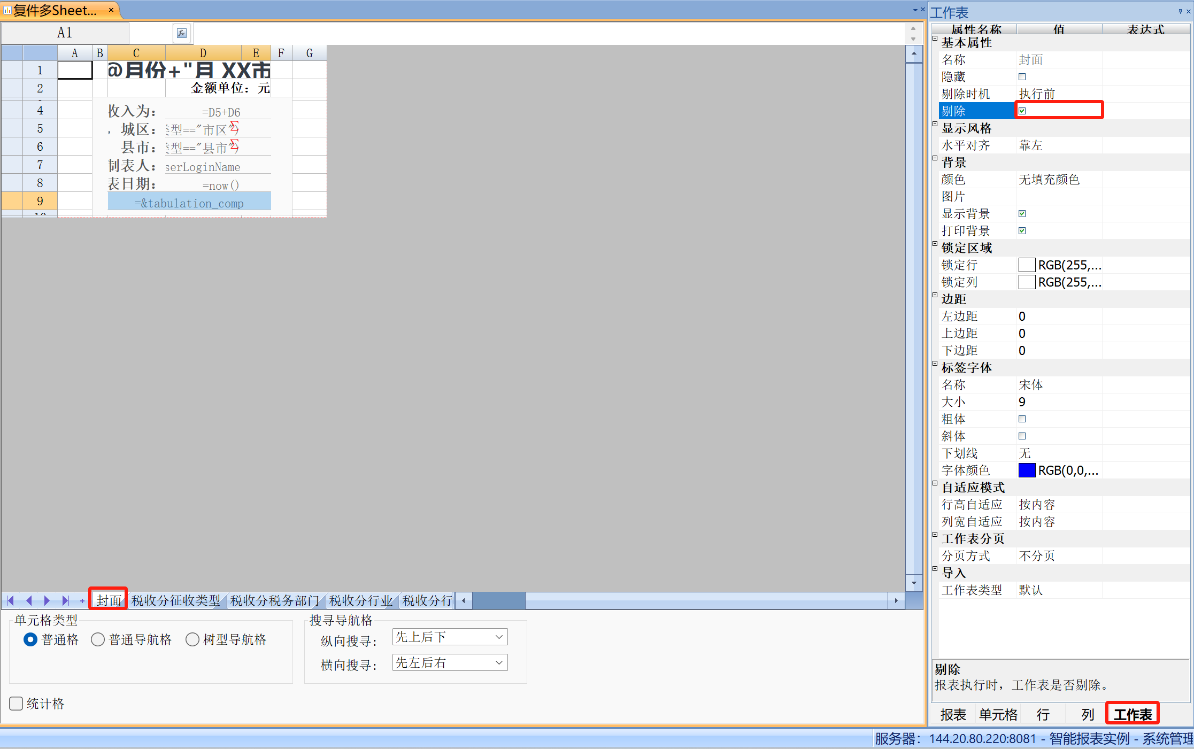Select 普通导航格 radio button
The height and width of the screenshot is (749, 1194).
(98, 639)
